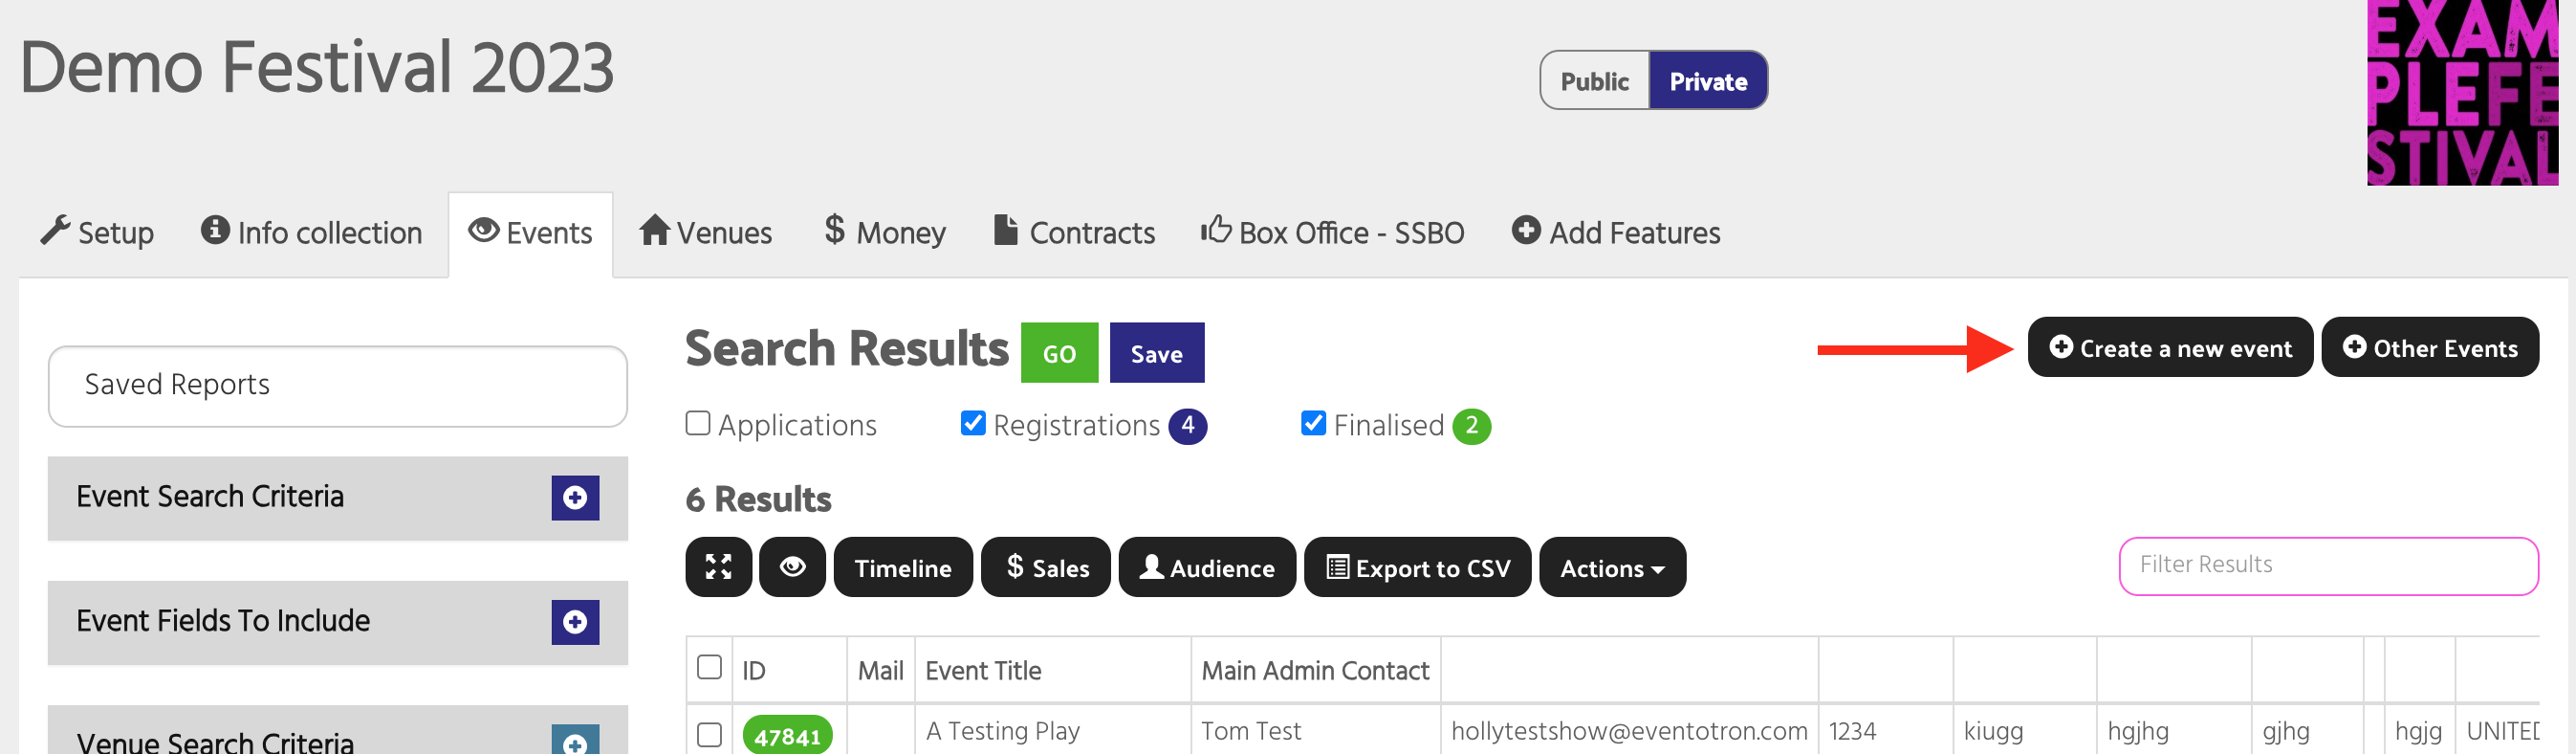
Task: Click the Save search button
Action: [1156, 352]
